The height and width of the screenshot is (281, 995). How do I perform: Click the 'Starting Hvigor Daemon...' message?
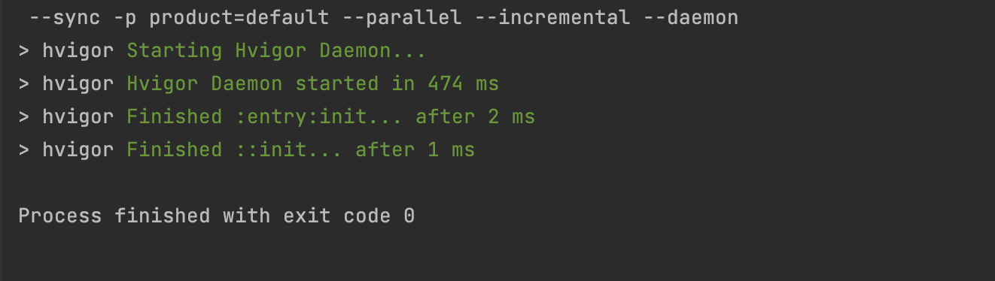276,51
